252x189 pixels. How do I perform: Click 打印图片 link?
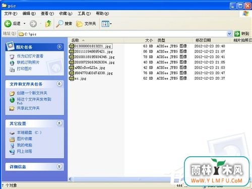[x=24, y=69]
